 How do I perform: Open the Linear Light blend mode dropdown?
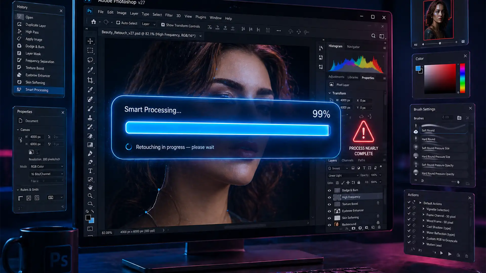pos(342,175)
